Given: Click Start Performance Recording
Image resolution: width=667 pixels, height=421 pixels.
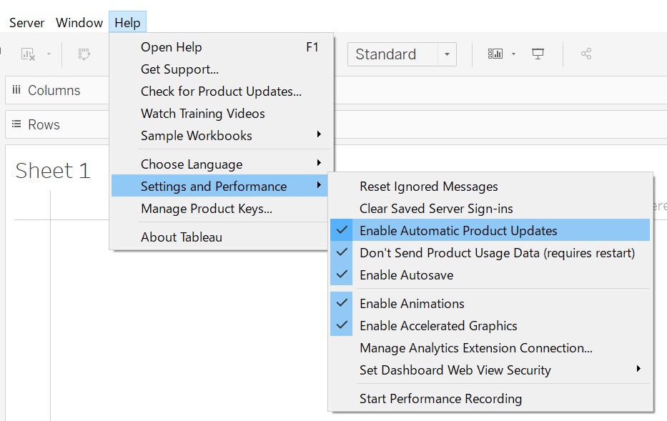Looking at the screenshot, I should 440,399.
